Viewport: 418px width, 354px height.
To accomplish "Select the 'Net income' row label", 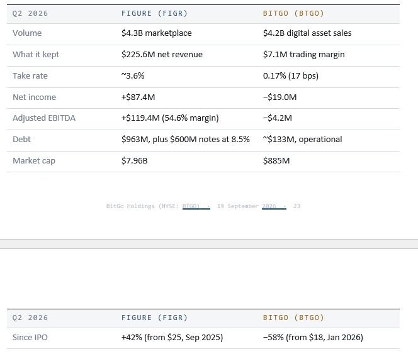I will 35,97.
